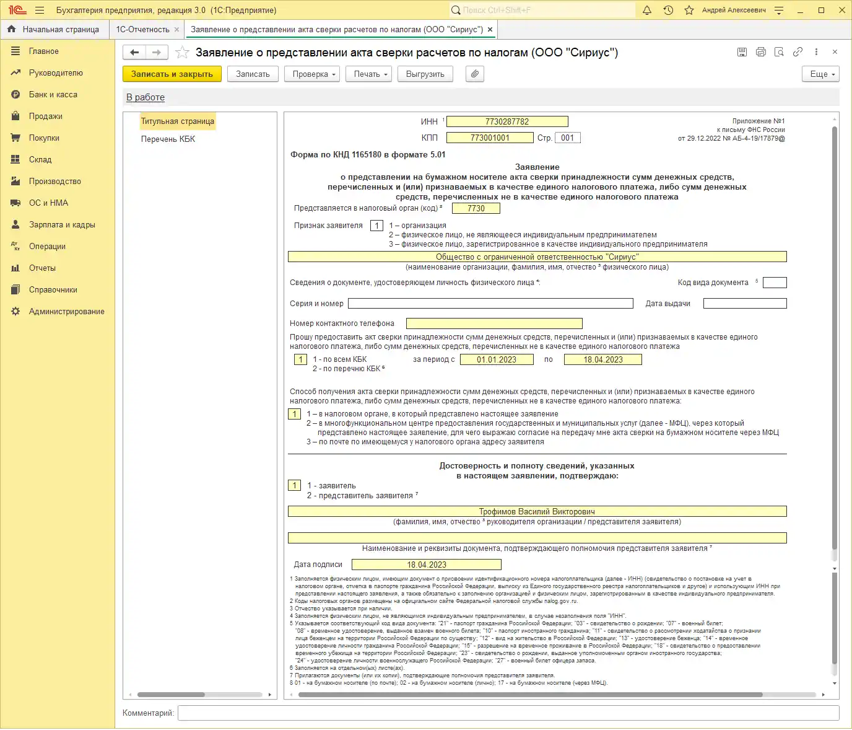This screenshot has width=852, height=730.
Task: Open Руководителю section
Action: tap(57, 73)
